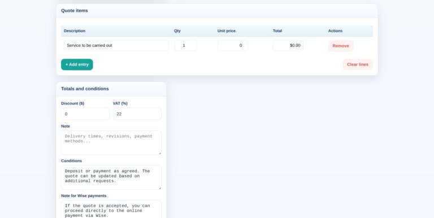Click the + Add entry button
The width and height of the screenshot is (434, 218).
tap(77, 64)
